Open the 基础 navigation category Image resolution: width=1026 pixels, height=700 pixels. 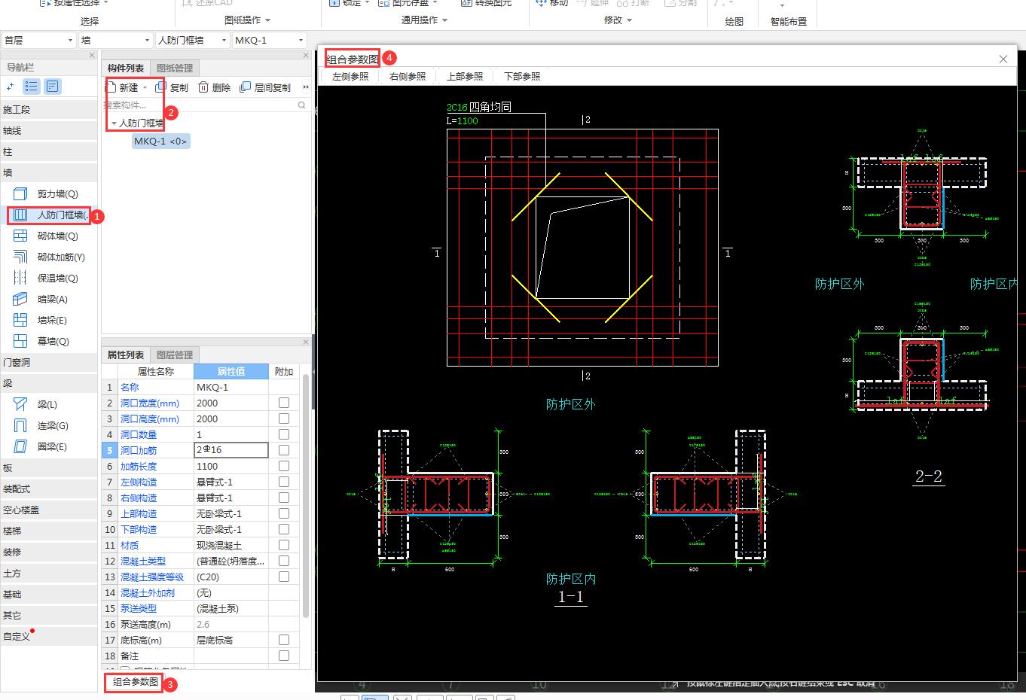tap(49, 595)
